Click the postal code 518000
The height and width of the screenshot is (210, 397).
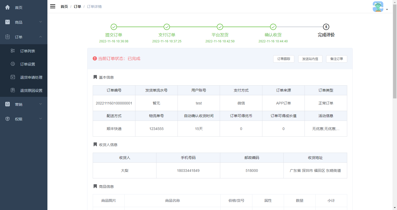tap(252, 171)
